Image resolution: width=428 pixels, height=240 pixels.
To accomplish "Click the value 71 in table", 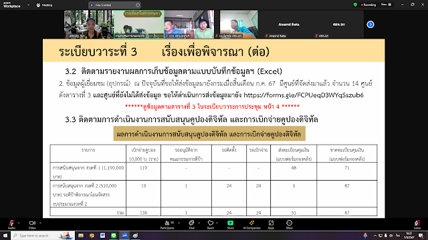I will (346, 168).
